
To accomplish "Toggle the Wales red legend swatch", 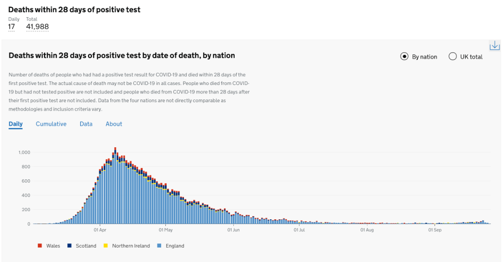I will click(40, 245).
